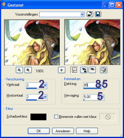124x138 pixels.
Task: Click the navigate pan arrows icon
Action: [x=62, y=70]
